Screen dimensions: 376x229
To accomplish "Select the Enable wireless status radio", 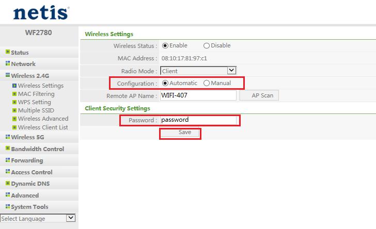I will coord(165,45).
